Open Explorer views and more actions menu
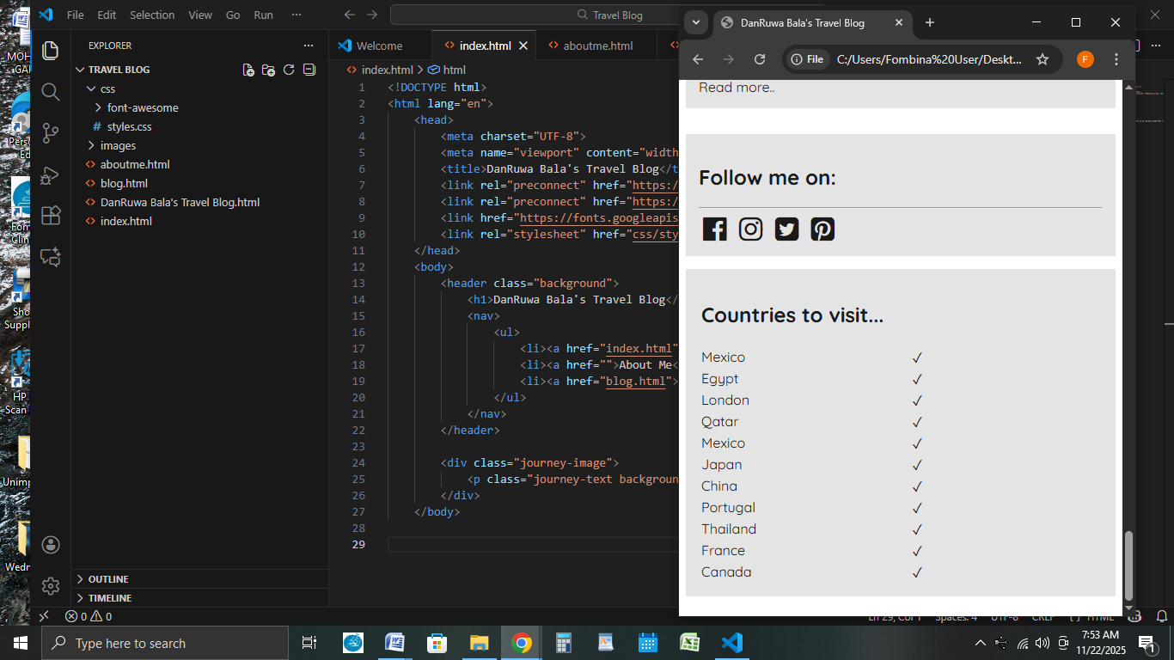Image resolution: width=1174 pixels, height=660 pixels. [x=309, y=46]
